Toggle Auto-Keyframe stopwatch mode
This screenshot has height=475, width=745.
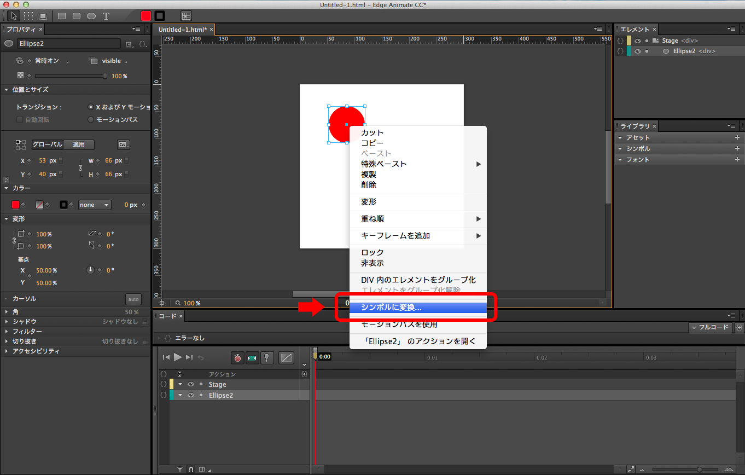click(237, 358)
